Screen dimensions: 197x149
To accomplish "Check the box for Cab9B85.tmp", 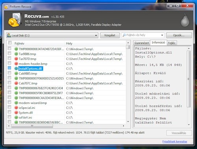I will [x=9, y=73].
